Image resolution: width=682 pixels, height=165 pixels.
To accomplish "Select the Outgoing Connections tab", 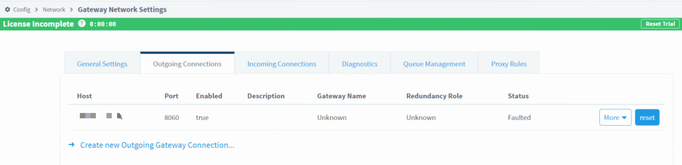I will (187, 64).
